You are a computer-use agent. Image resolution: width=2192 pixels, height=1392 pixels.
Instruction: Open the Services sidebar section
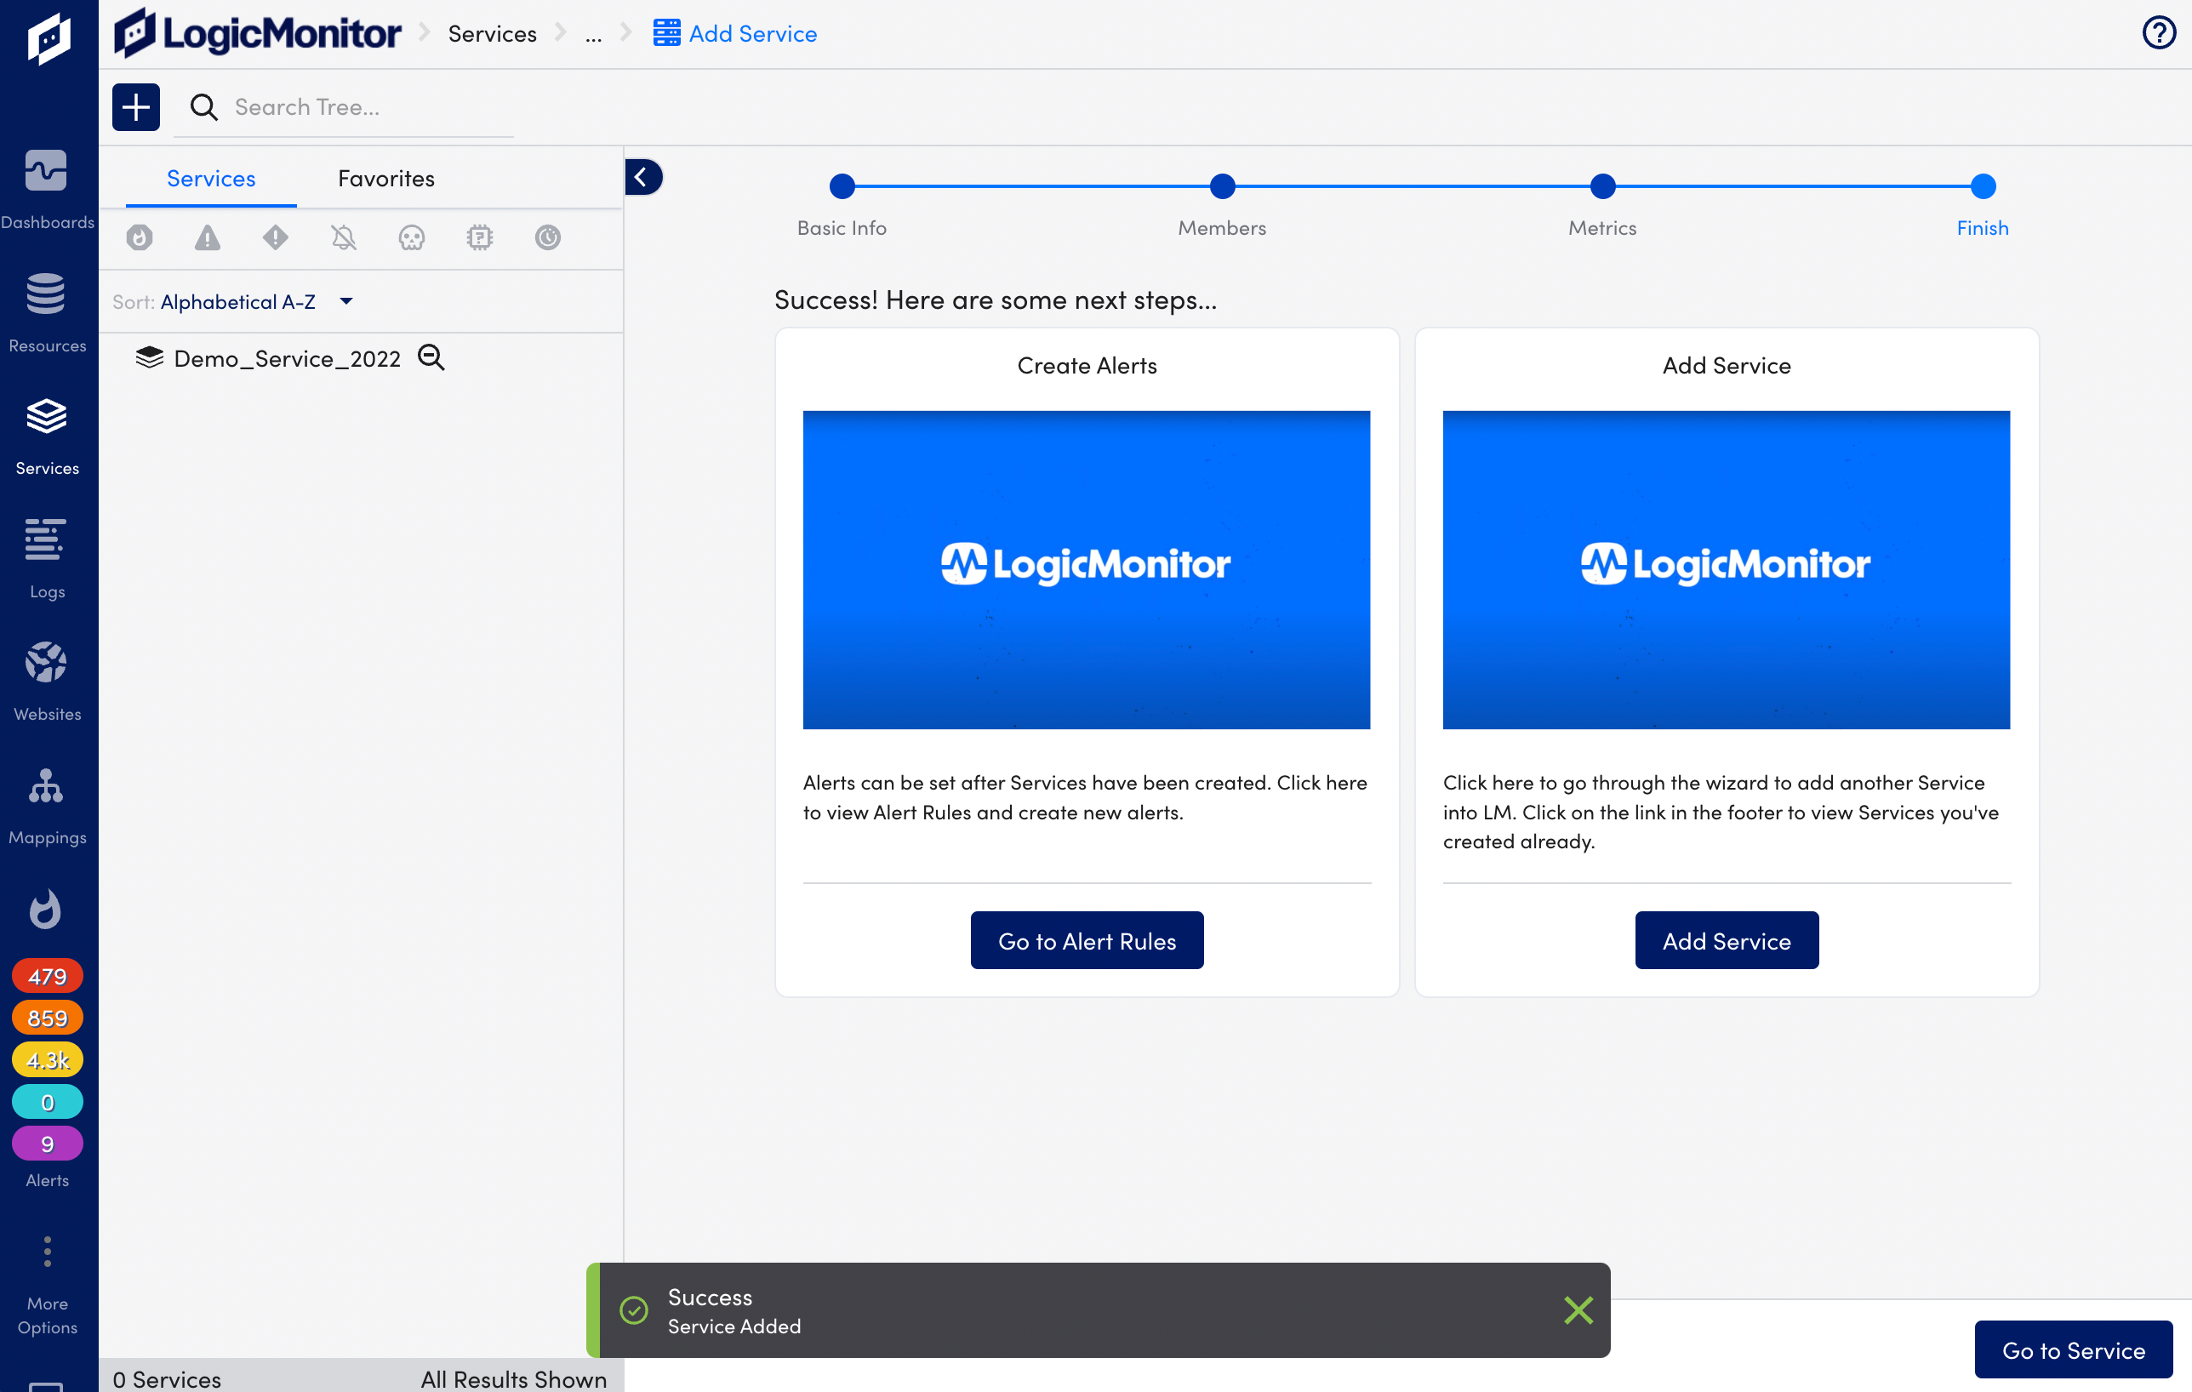pyautogui.click(x=48, y=436)
